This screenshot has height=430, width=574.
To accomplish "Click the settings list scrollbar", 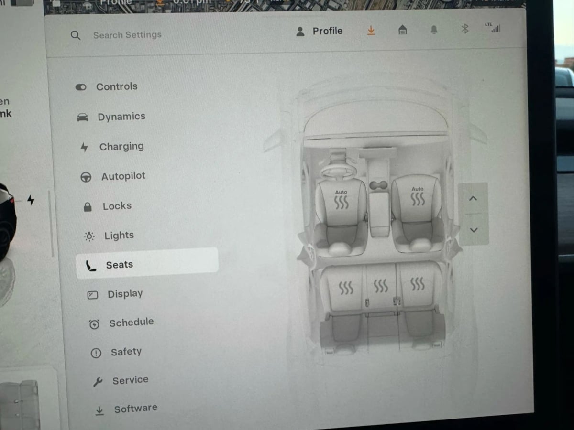I will point(51,225).
